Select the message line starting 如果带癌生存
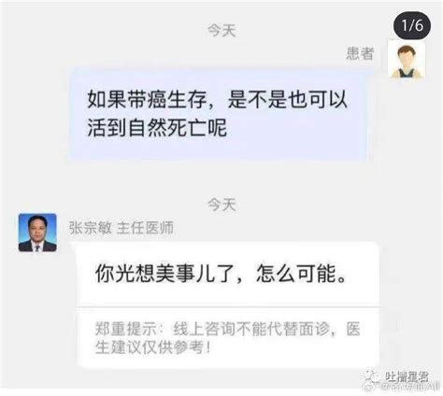 click(x=218, y=100)
